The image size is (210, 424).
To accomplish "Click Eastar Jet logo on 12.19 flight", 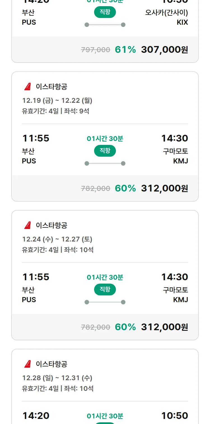I will (x=27, y=87).
